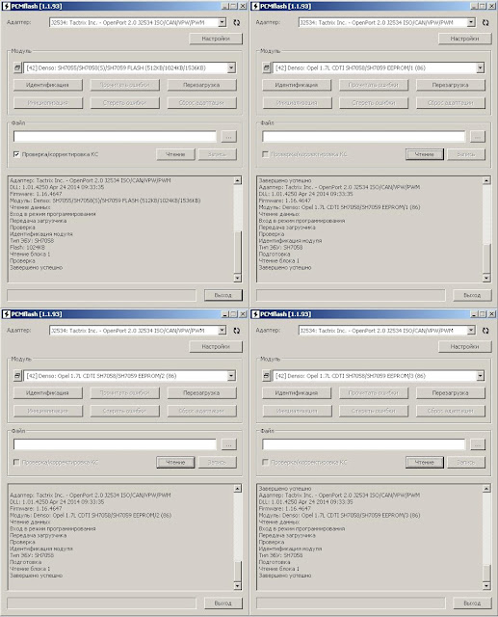The width and height of the screenshot is (498, 617).
Task: Click PCMflash title icon in EEPROM/3 window
Action: (255, 314)
